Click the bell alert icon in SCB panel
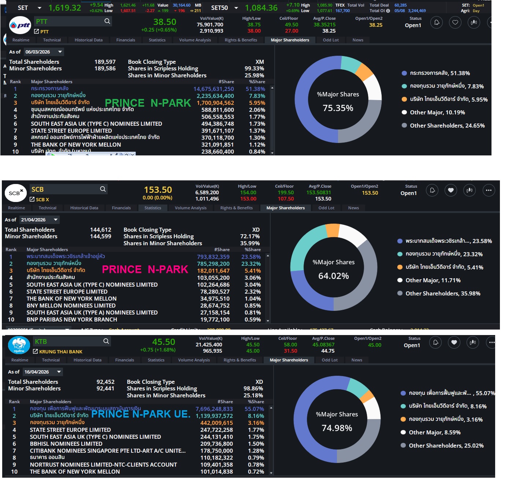The image size is (512, 478). coord(432,190)
